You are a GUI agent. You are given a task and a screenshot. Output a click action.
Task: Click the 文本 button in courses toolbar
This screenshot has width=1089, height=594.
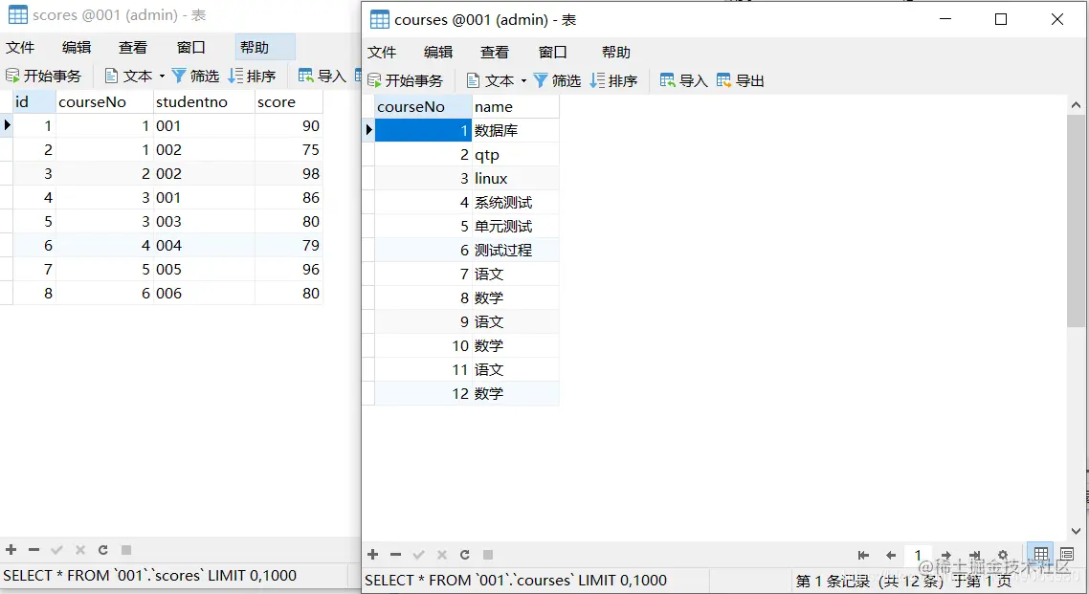490,80
